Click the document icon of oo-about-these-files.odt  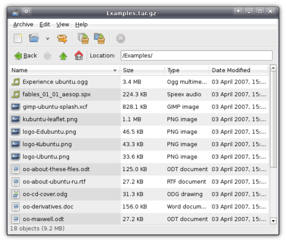(x=16, y=169)
